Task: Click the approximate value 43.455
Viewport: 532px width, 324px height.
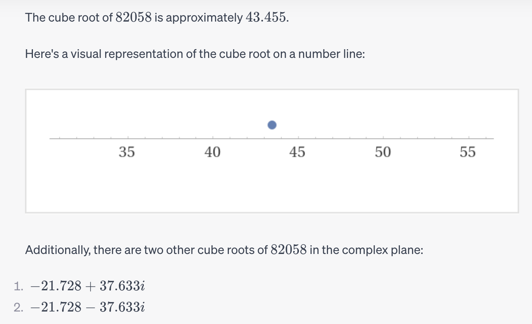Action: click(x=266, y=17)
